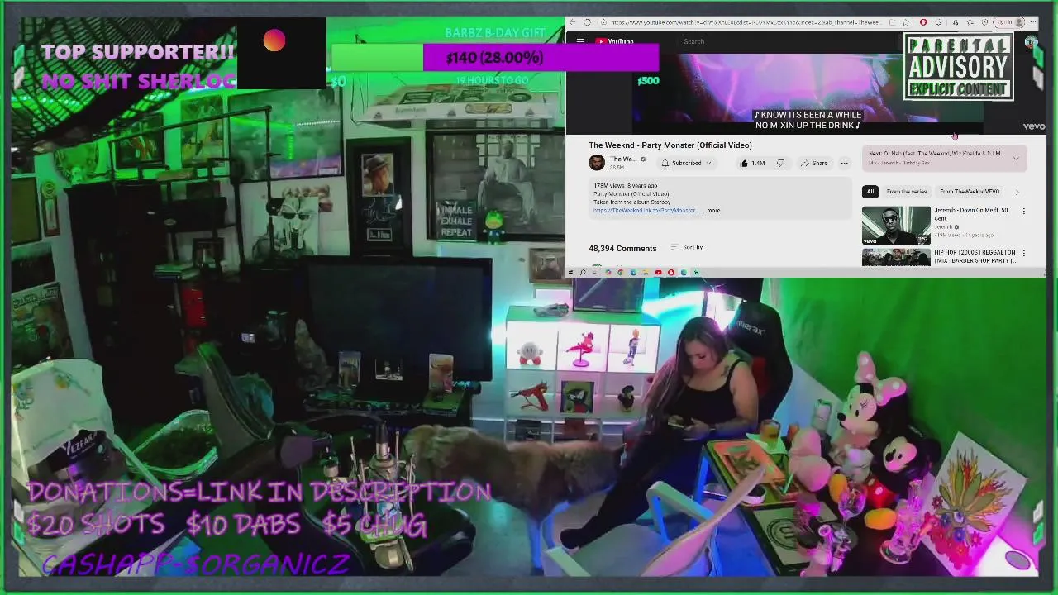The width and height of the screenshot is (1058, 595).
Task: Click the 48,394 Comments heading
Action: point(622,248)
